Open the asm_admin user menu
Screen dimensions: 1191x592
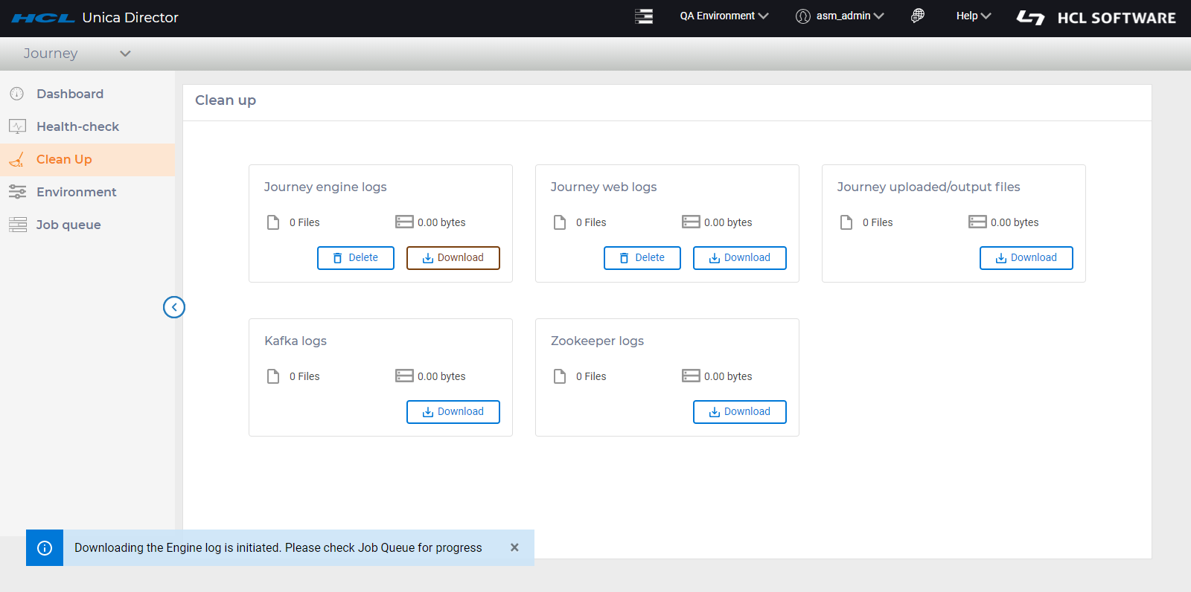click(x=840, y=16)
